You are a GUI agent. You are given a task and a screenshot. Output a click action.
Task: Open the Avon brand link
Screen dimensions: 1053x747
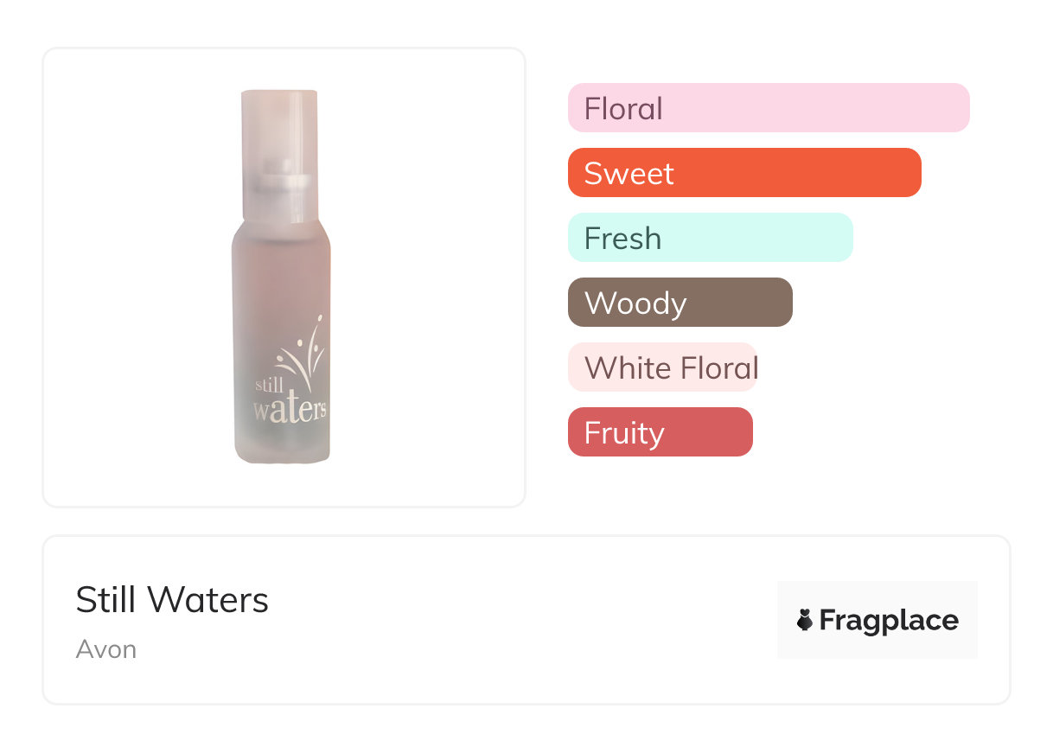coord(106,649)
